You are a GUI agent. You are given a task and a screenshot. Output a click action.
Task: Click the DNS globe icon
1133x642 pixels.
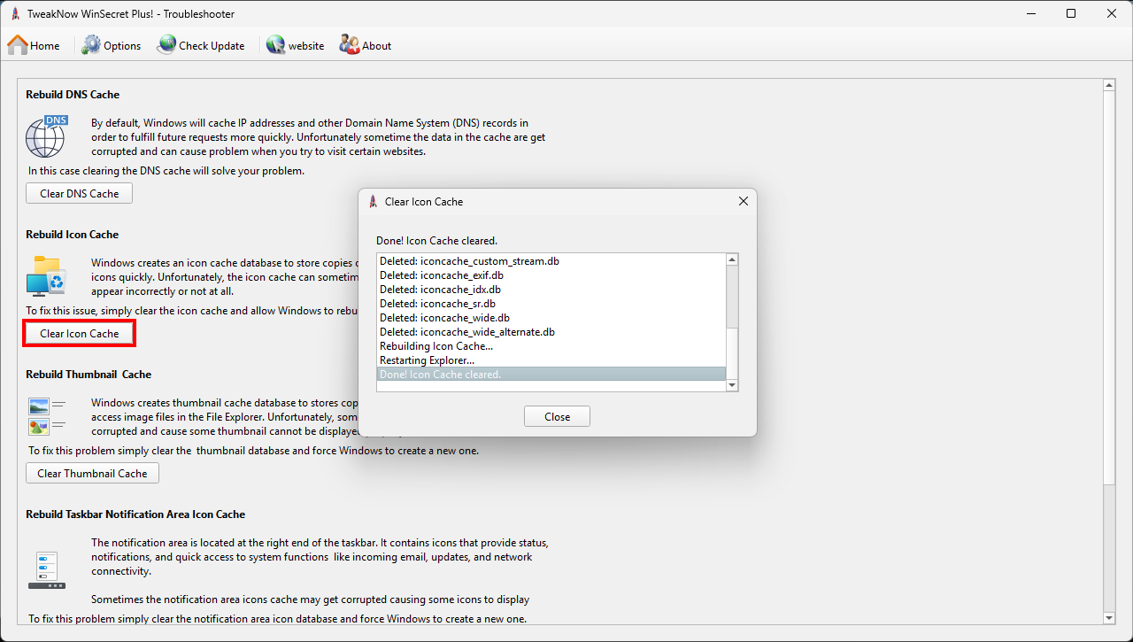pos(46,135)
